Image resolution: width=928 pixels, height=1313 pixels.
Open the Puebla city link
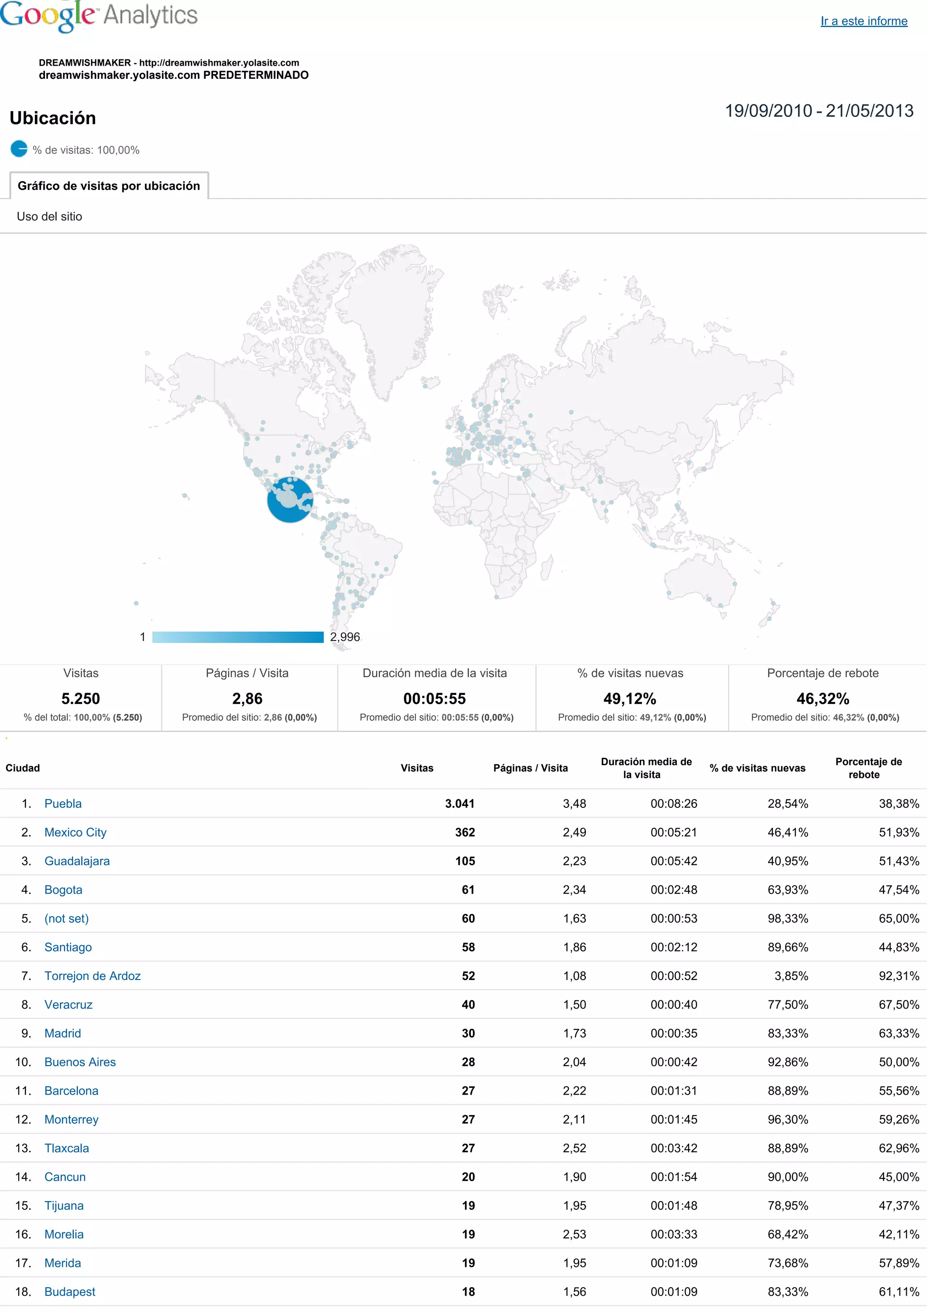coord(63,803)
